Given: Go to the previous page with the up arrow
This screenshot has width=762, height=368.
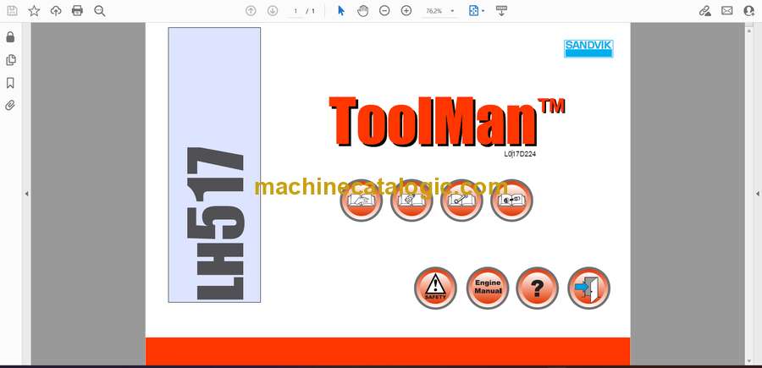Looking at the screenshot, I should click(x=251, y=11).
